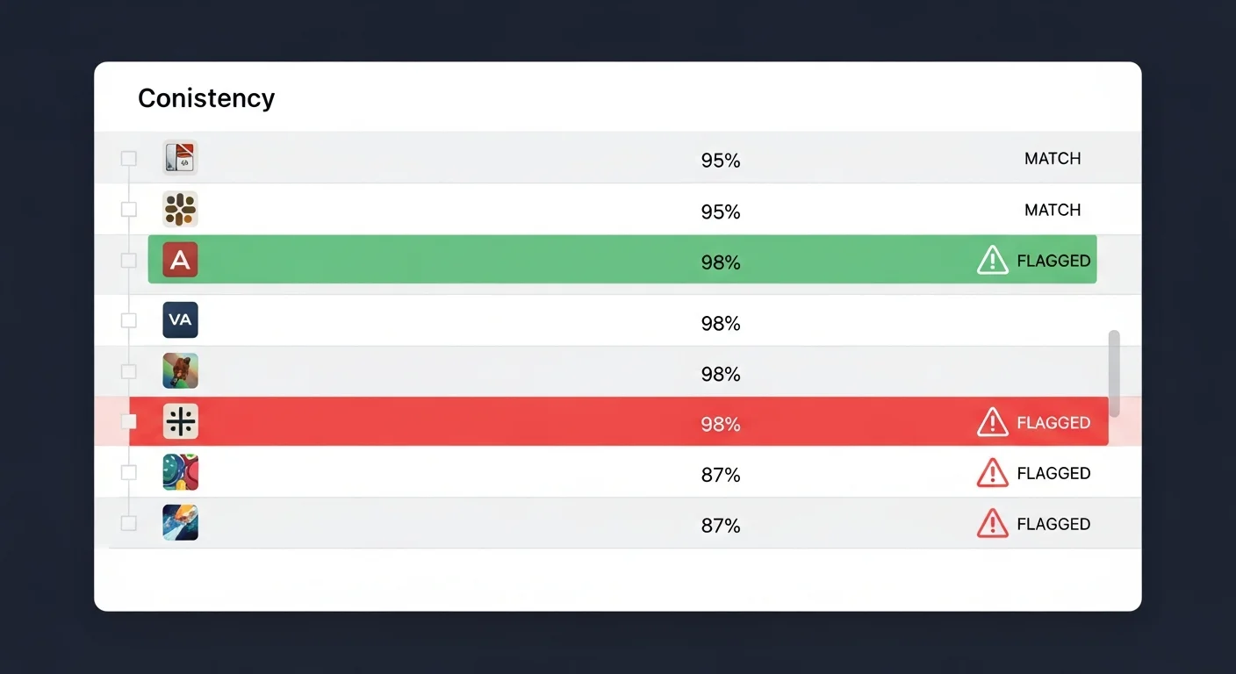Open the blue wave app icon in last row
Image resolution: width=1236 pixels, height=674 pixels.
(180, 523)
